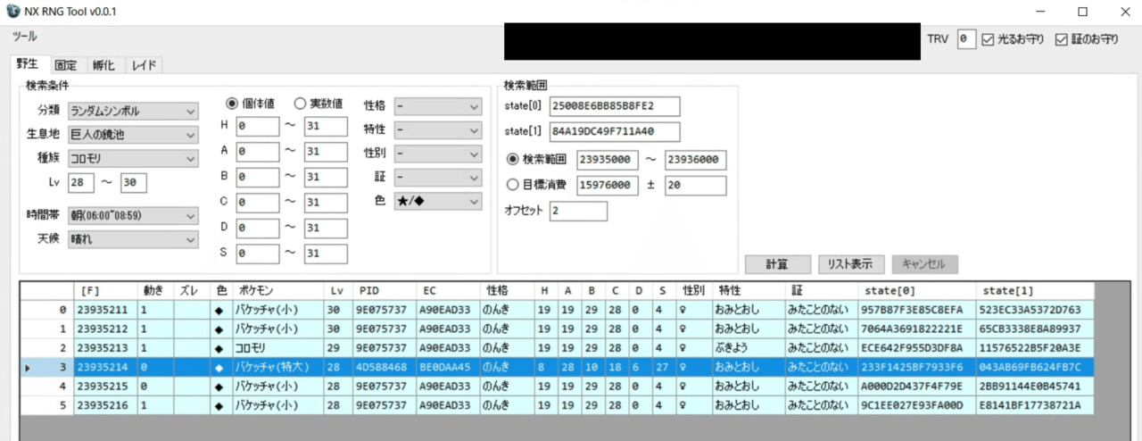Click the オフセット input field
The width and height of the screenshot is (1142, 441).
[578, 212]
